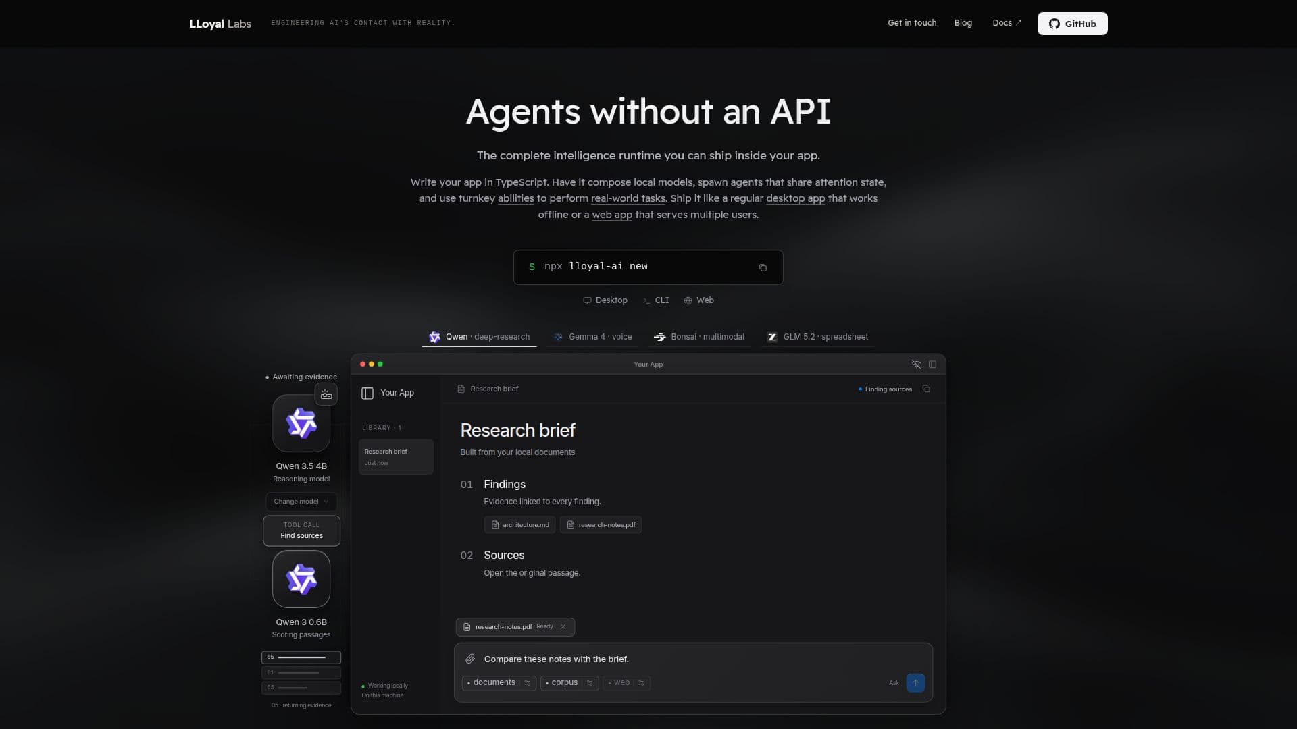Screen dimensions: 1297x729
Task: Click the Qwen 3.5 4B model logo tile
Action: tap(301, 423)
